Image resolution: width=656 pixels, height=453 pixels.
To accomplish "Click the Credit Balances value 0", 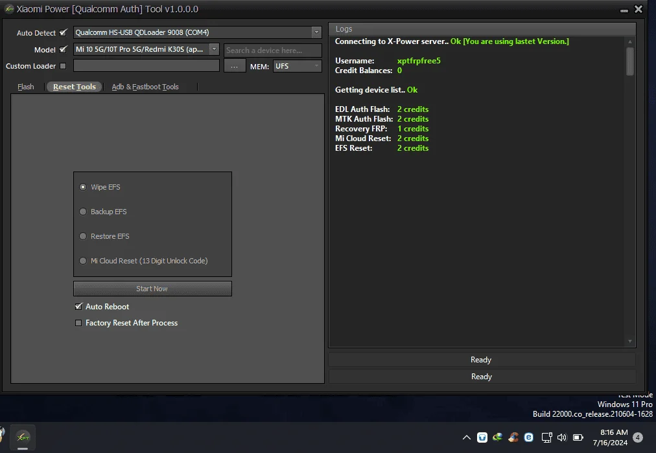I will (x=399, y=70).
